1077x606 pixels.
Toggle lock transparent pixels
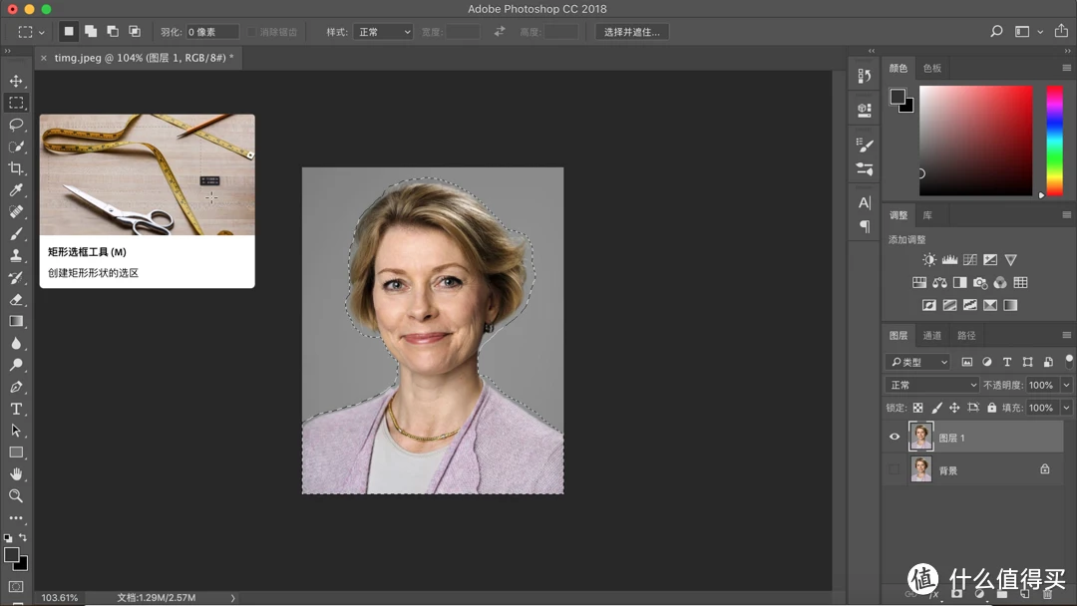pyautogui.click(x=917, y=408)
